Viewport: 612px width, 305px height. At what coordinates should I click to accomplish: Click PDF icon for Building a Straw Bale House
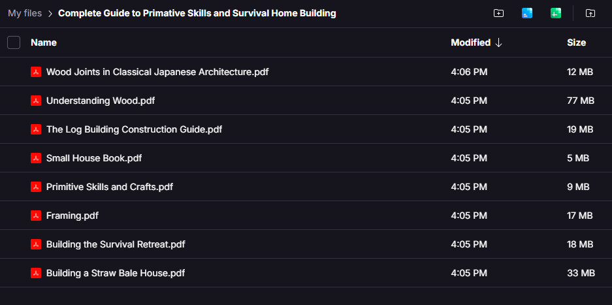(x=36, y=273)
